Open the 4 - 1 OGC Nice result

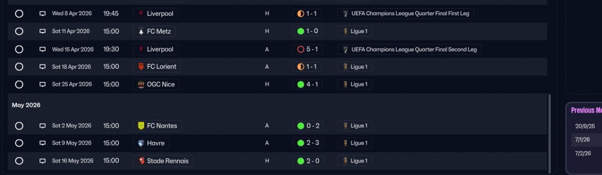(x=307, y=85)
